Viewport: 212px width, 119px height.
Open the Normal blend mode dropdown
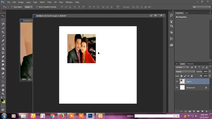click(x=185, y=71)
